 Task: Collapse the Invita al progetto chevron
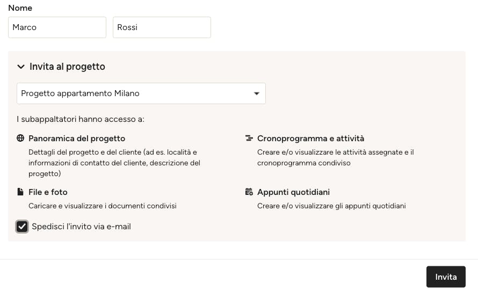tap(21, 67)
